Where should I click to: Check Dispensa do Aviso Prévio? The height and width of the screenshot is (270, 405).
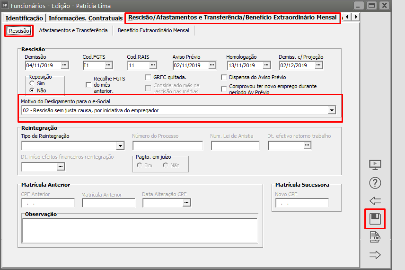(224, 77)
